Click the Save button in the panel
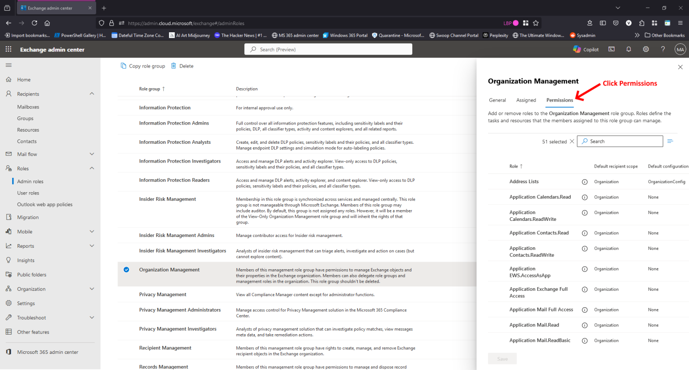Image resolution: width=689 pixels, height=370 pixels. point(502,359)
